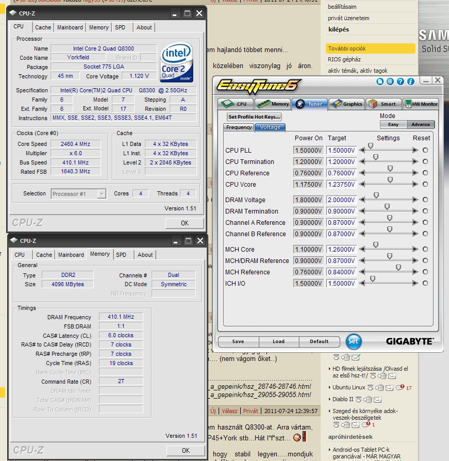Image resolution: width=449 pixels, height=461 pixels.
Task: Switch to EasyTune6 HW Monitor tab
Action: (421, 104)
